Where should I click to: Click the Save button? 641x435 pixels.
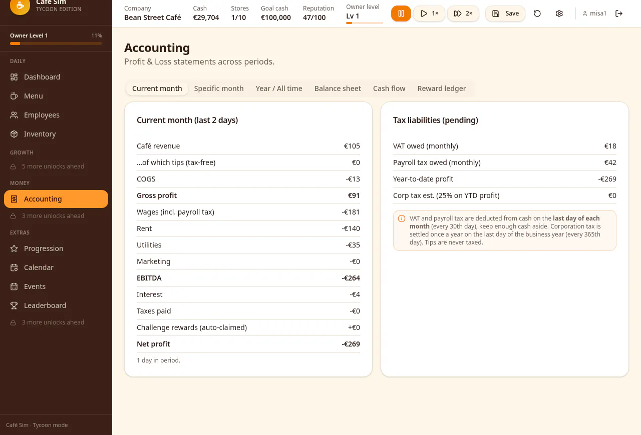pyautogui.click(x=505, y=13)
